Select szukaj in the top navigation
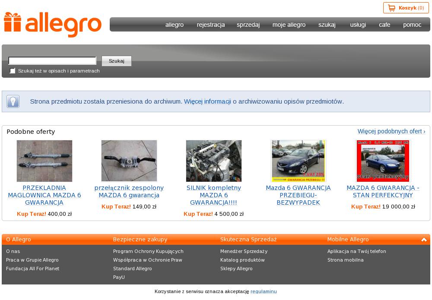The width and height of the screenshot is (432, 300). [327, 25]
